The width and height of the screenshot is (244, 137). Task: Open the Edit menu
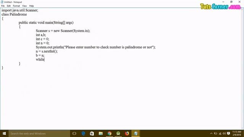[8, 6]
